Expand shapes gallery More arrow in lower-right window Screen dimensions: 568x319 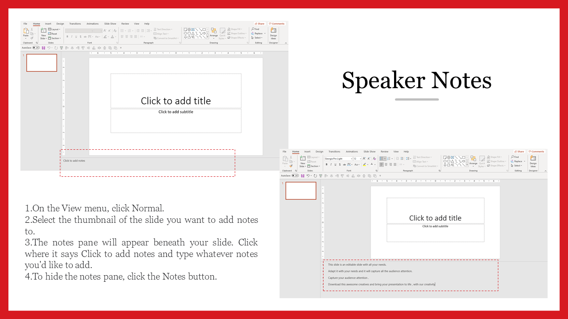[x=467, y=165]
